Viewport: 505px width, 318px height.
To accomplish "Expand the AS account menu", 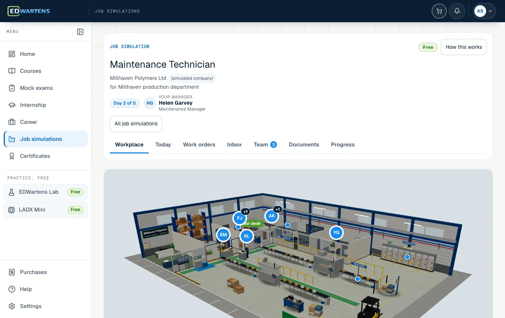I will pyautogui.click(x=485, y=11).
